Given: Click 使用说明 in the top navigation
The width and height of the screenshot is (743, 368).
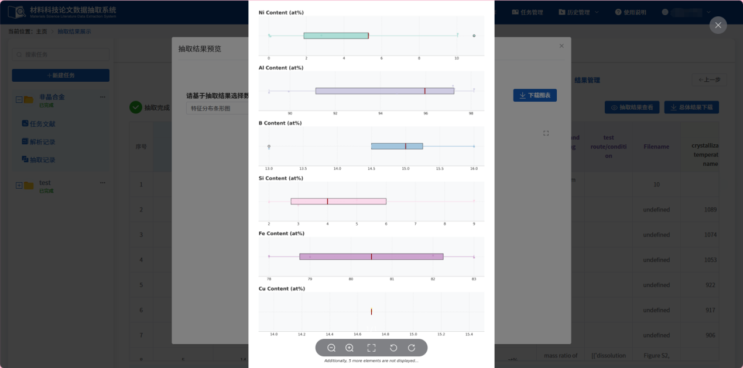Looking at the screenshot, I should point(631,12).
